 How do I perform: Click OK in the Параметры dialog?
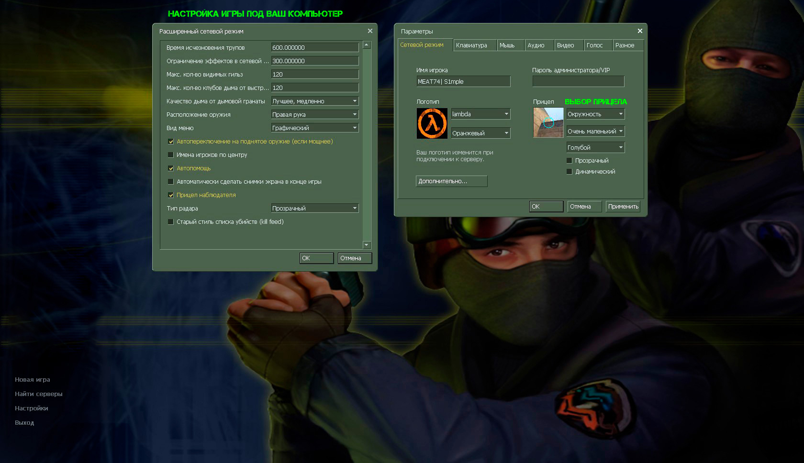pos(547,207)
